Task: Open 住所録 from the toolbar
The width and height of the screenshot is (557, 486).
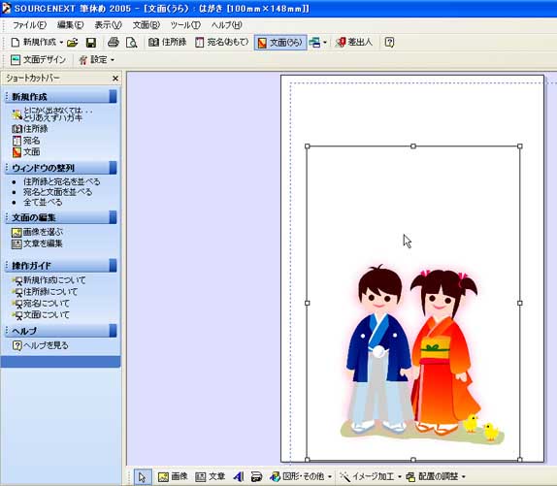Action: 168,43
